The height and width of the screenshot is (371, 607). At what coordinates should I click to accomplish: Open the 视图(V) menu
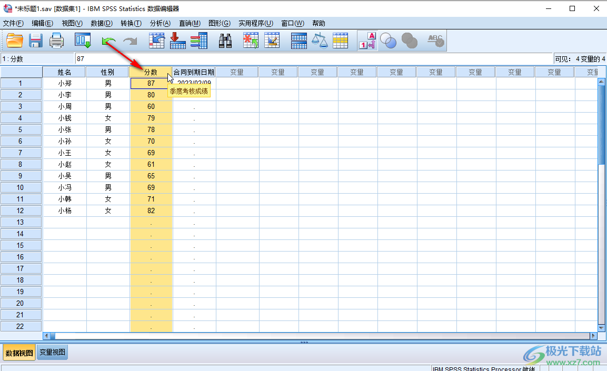73,23
